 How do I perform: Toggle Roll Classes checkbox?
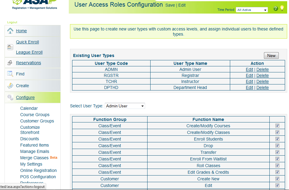(277, 166)
